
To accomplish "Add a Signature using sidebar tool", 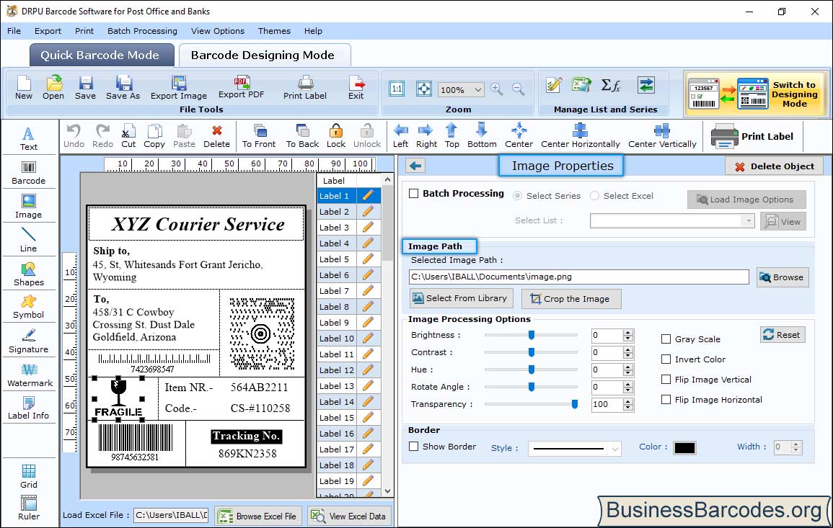I will point(29,341).
